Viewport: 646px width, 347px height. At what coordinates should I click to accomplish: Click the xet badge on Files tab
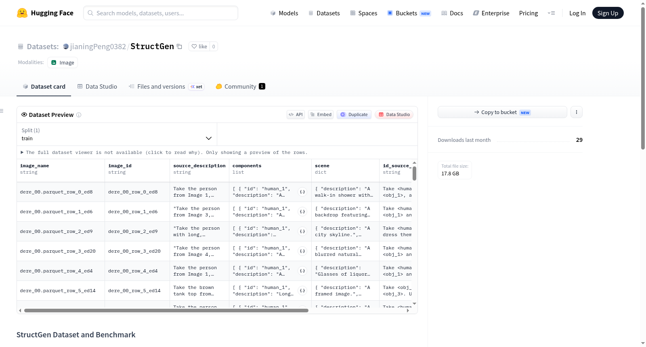click(197, 87)
